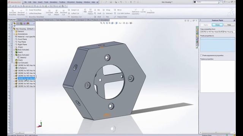Select the Fillet tool
The width and height of the screenshot is (243, 136).
pyautogui.click(x=85, y=11)
